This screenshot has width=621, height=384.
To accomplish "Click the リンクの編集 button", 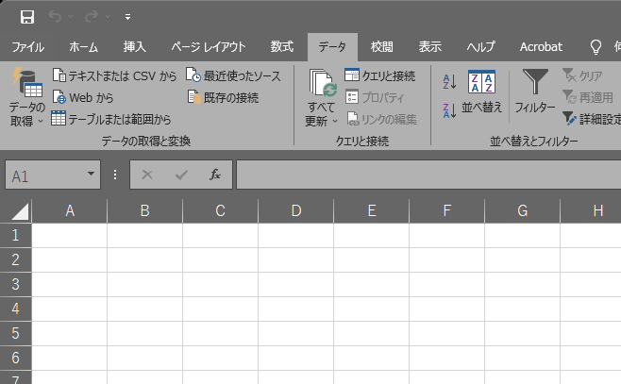I will [x=382, y=119].
